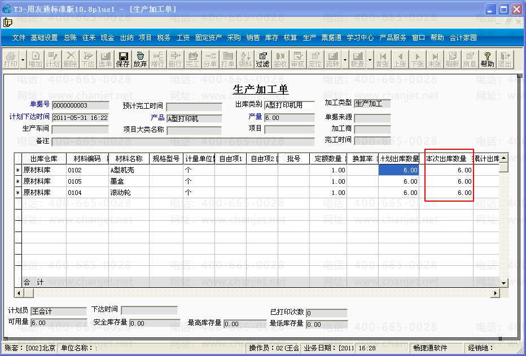
Task: Click the 分单 split-order toolbar icon
Action: click(x=210, y=59)
